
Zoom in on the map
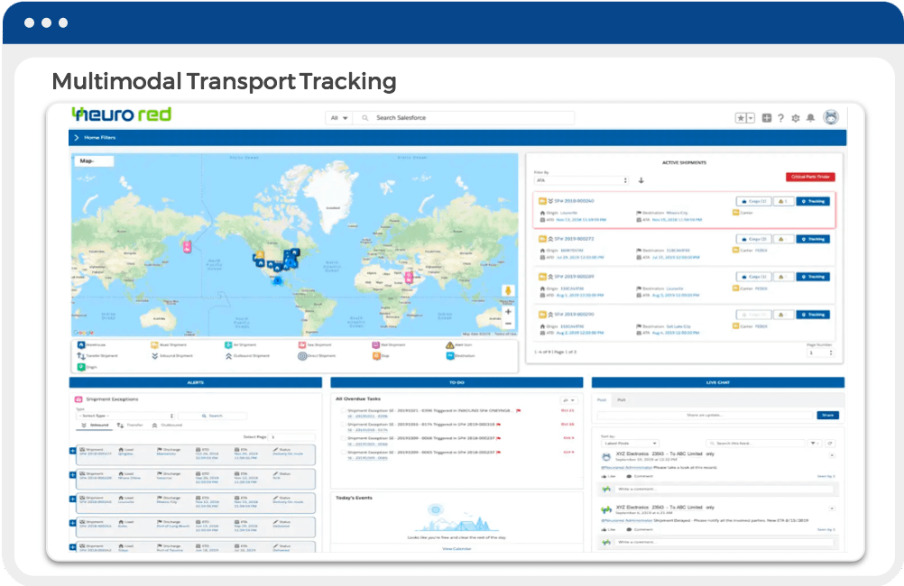point(508,311)
